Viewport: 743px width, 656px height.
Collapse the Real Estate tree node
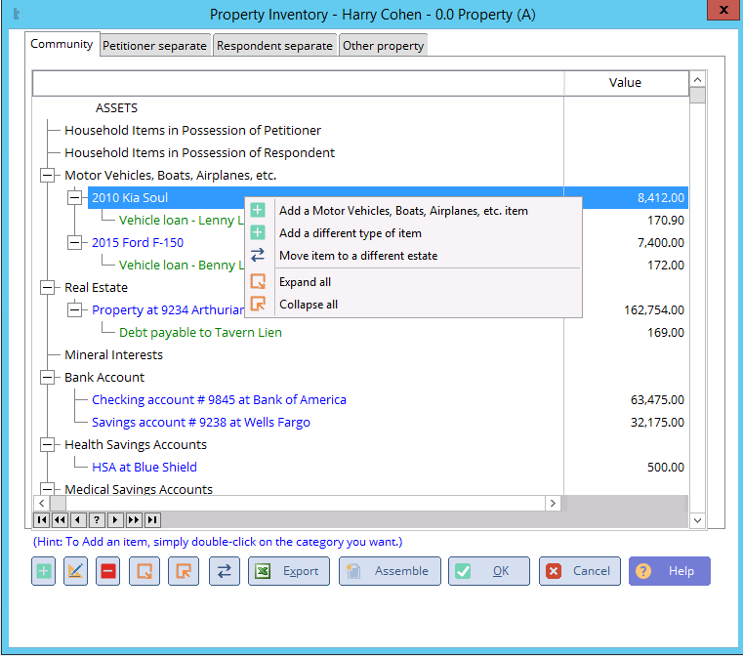point(47,288)
